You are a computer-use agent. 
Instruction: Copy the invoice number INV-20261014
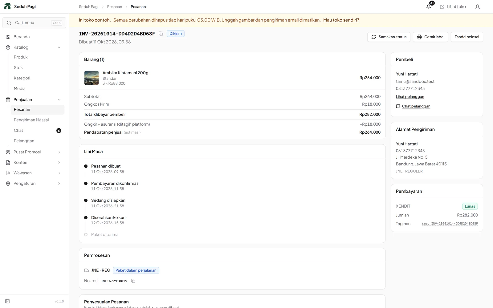[x=161, y=34]
